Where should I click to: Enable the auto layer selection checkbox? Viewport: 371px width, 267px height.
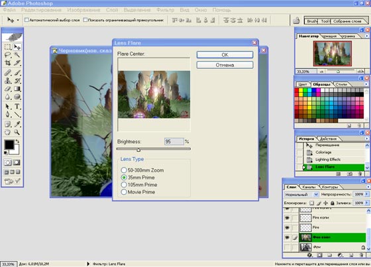(26, 20)
